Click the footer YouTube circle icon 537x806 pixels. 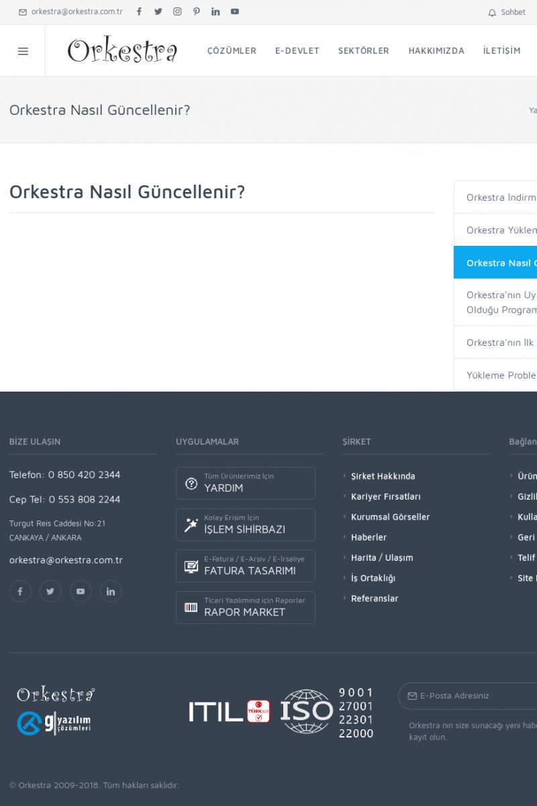coord(81,591)
